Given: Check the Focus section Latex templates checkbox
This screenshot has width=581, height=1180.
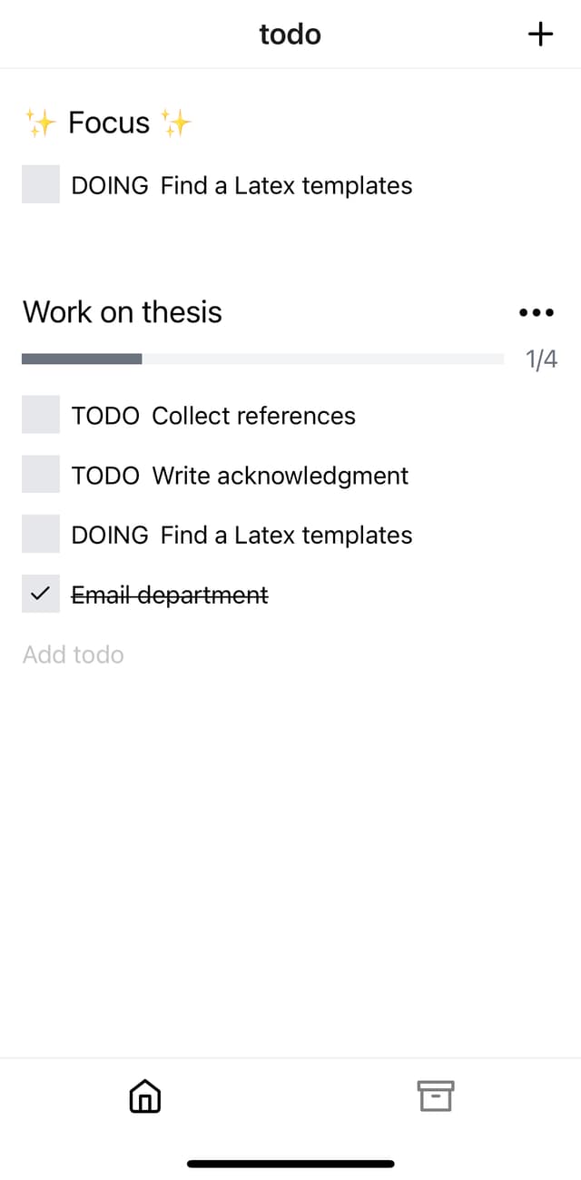Looking at the screenshot, I should coord(41,184).
